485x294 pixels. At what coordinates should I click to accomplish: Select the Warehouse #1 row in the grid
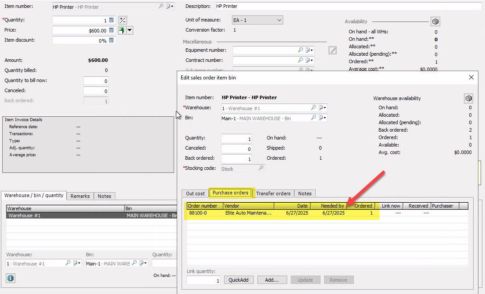[x=92, y=215]
